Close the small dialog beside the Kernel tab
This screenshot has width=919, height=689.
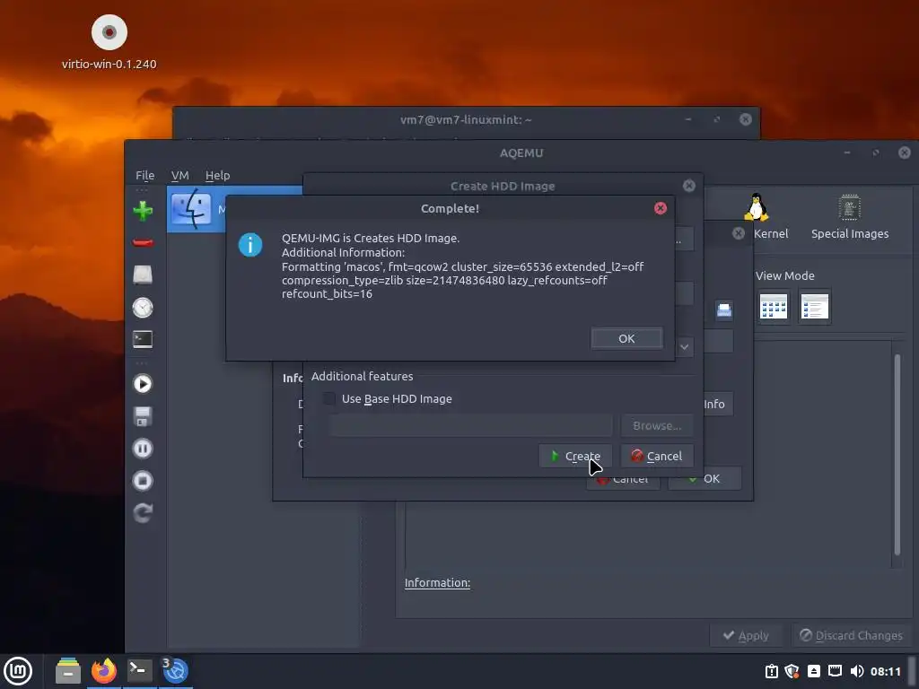[x=739, y=233]
